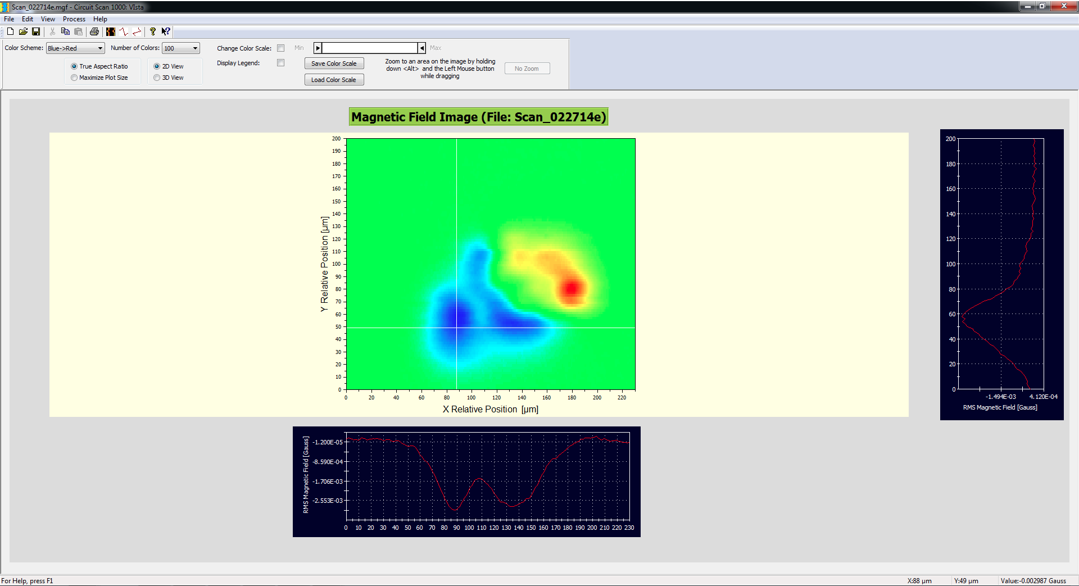Image resolution: width=1079 pixels, height=586 pixels.
Task: Copy using the toolbar copy icon
Action: pyautogui.click(x=65, y=31)
